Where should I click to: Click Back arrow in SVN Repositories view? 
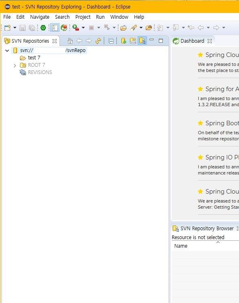click(79, 41)
